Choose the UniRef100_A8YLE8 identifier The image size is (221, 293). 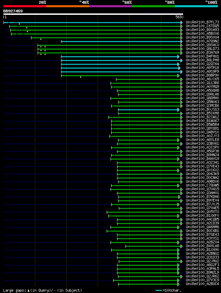coord(202,140)
